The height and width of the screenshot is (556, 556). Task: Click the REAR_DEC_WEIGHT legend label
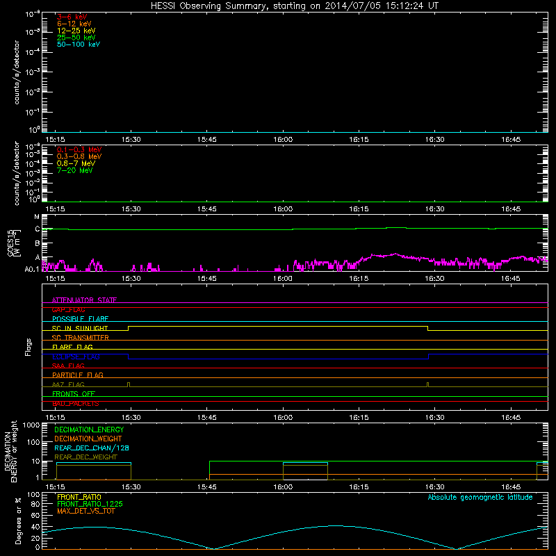pyautogui.click(x=85, y=457)
